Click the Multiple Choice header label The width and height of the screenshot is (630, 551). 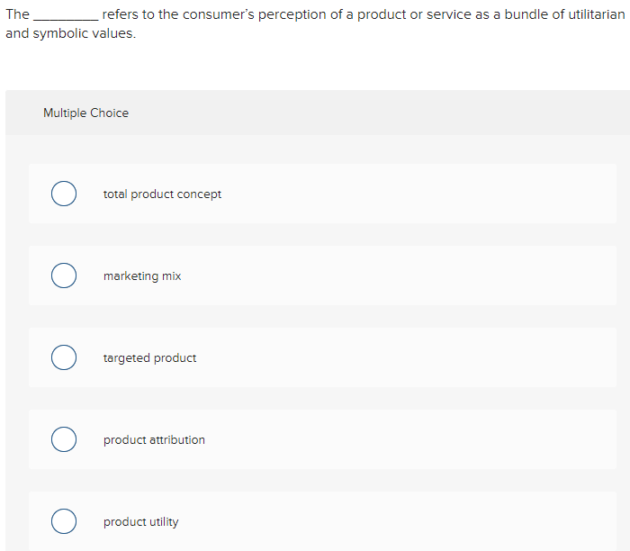pos(85,113)
